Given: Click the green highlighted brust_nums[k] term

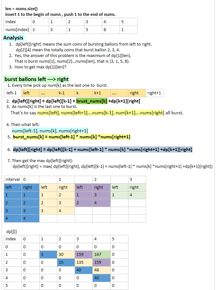Looking at the screenshot, I should point(91,101).
